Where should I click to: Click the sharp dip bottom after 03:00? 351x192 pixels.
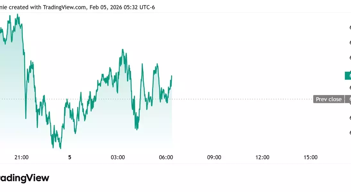[x=137, y=129]
